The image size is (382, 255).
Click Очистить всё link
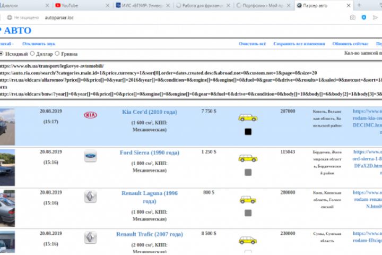point(252,44)
